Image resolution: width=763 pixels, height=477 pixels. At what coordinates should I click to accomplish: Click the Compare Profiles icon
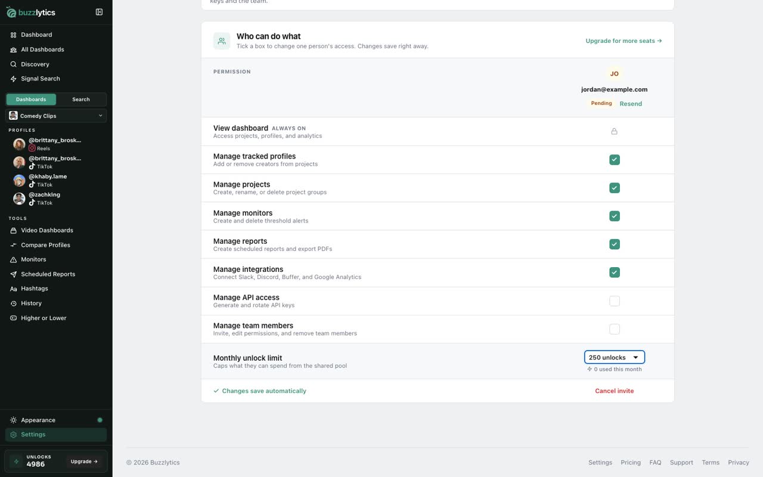tap(13, 245)
